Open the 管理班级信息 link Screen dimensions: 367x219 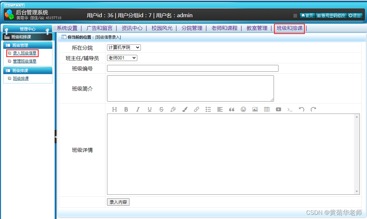25,61
